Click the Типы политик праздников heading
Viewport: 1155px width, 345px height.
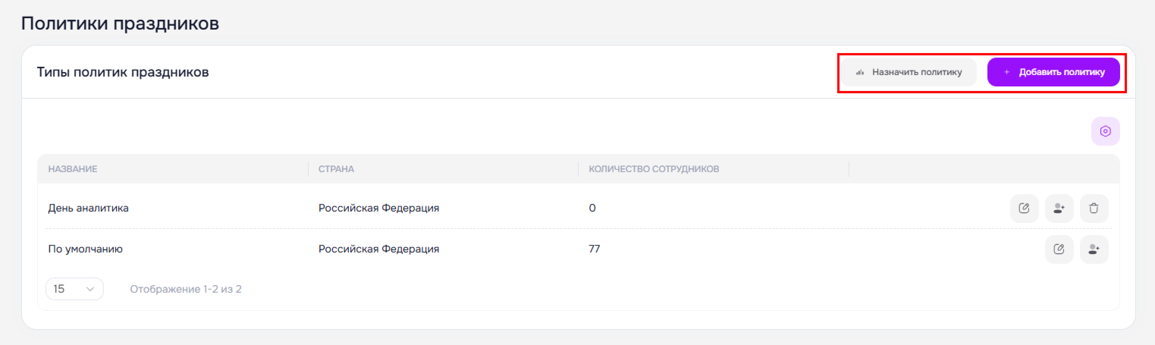pyautogui.click(x=123, y=72)
